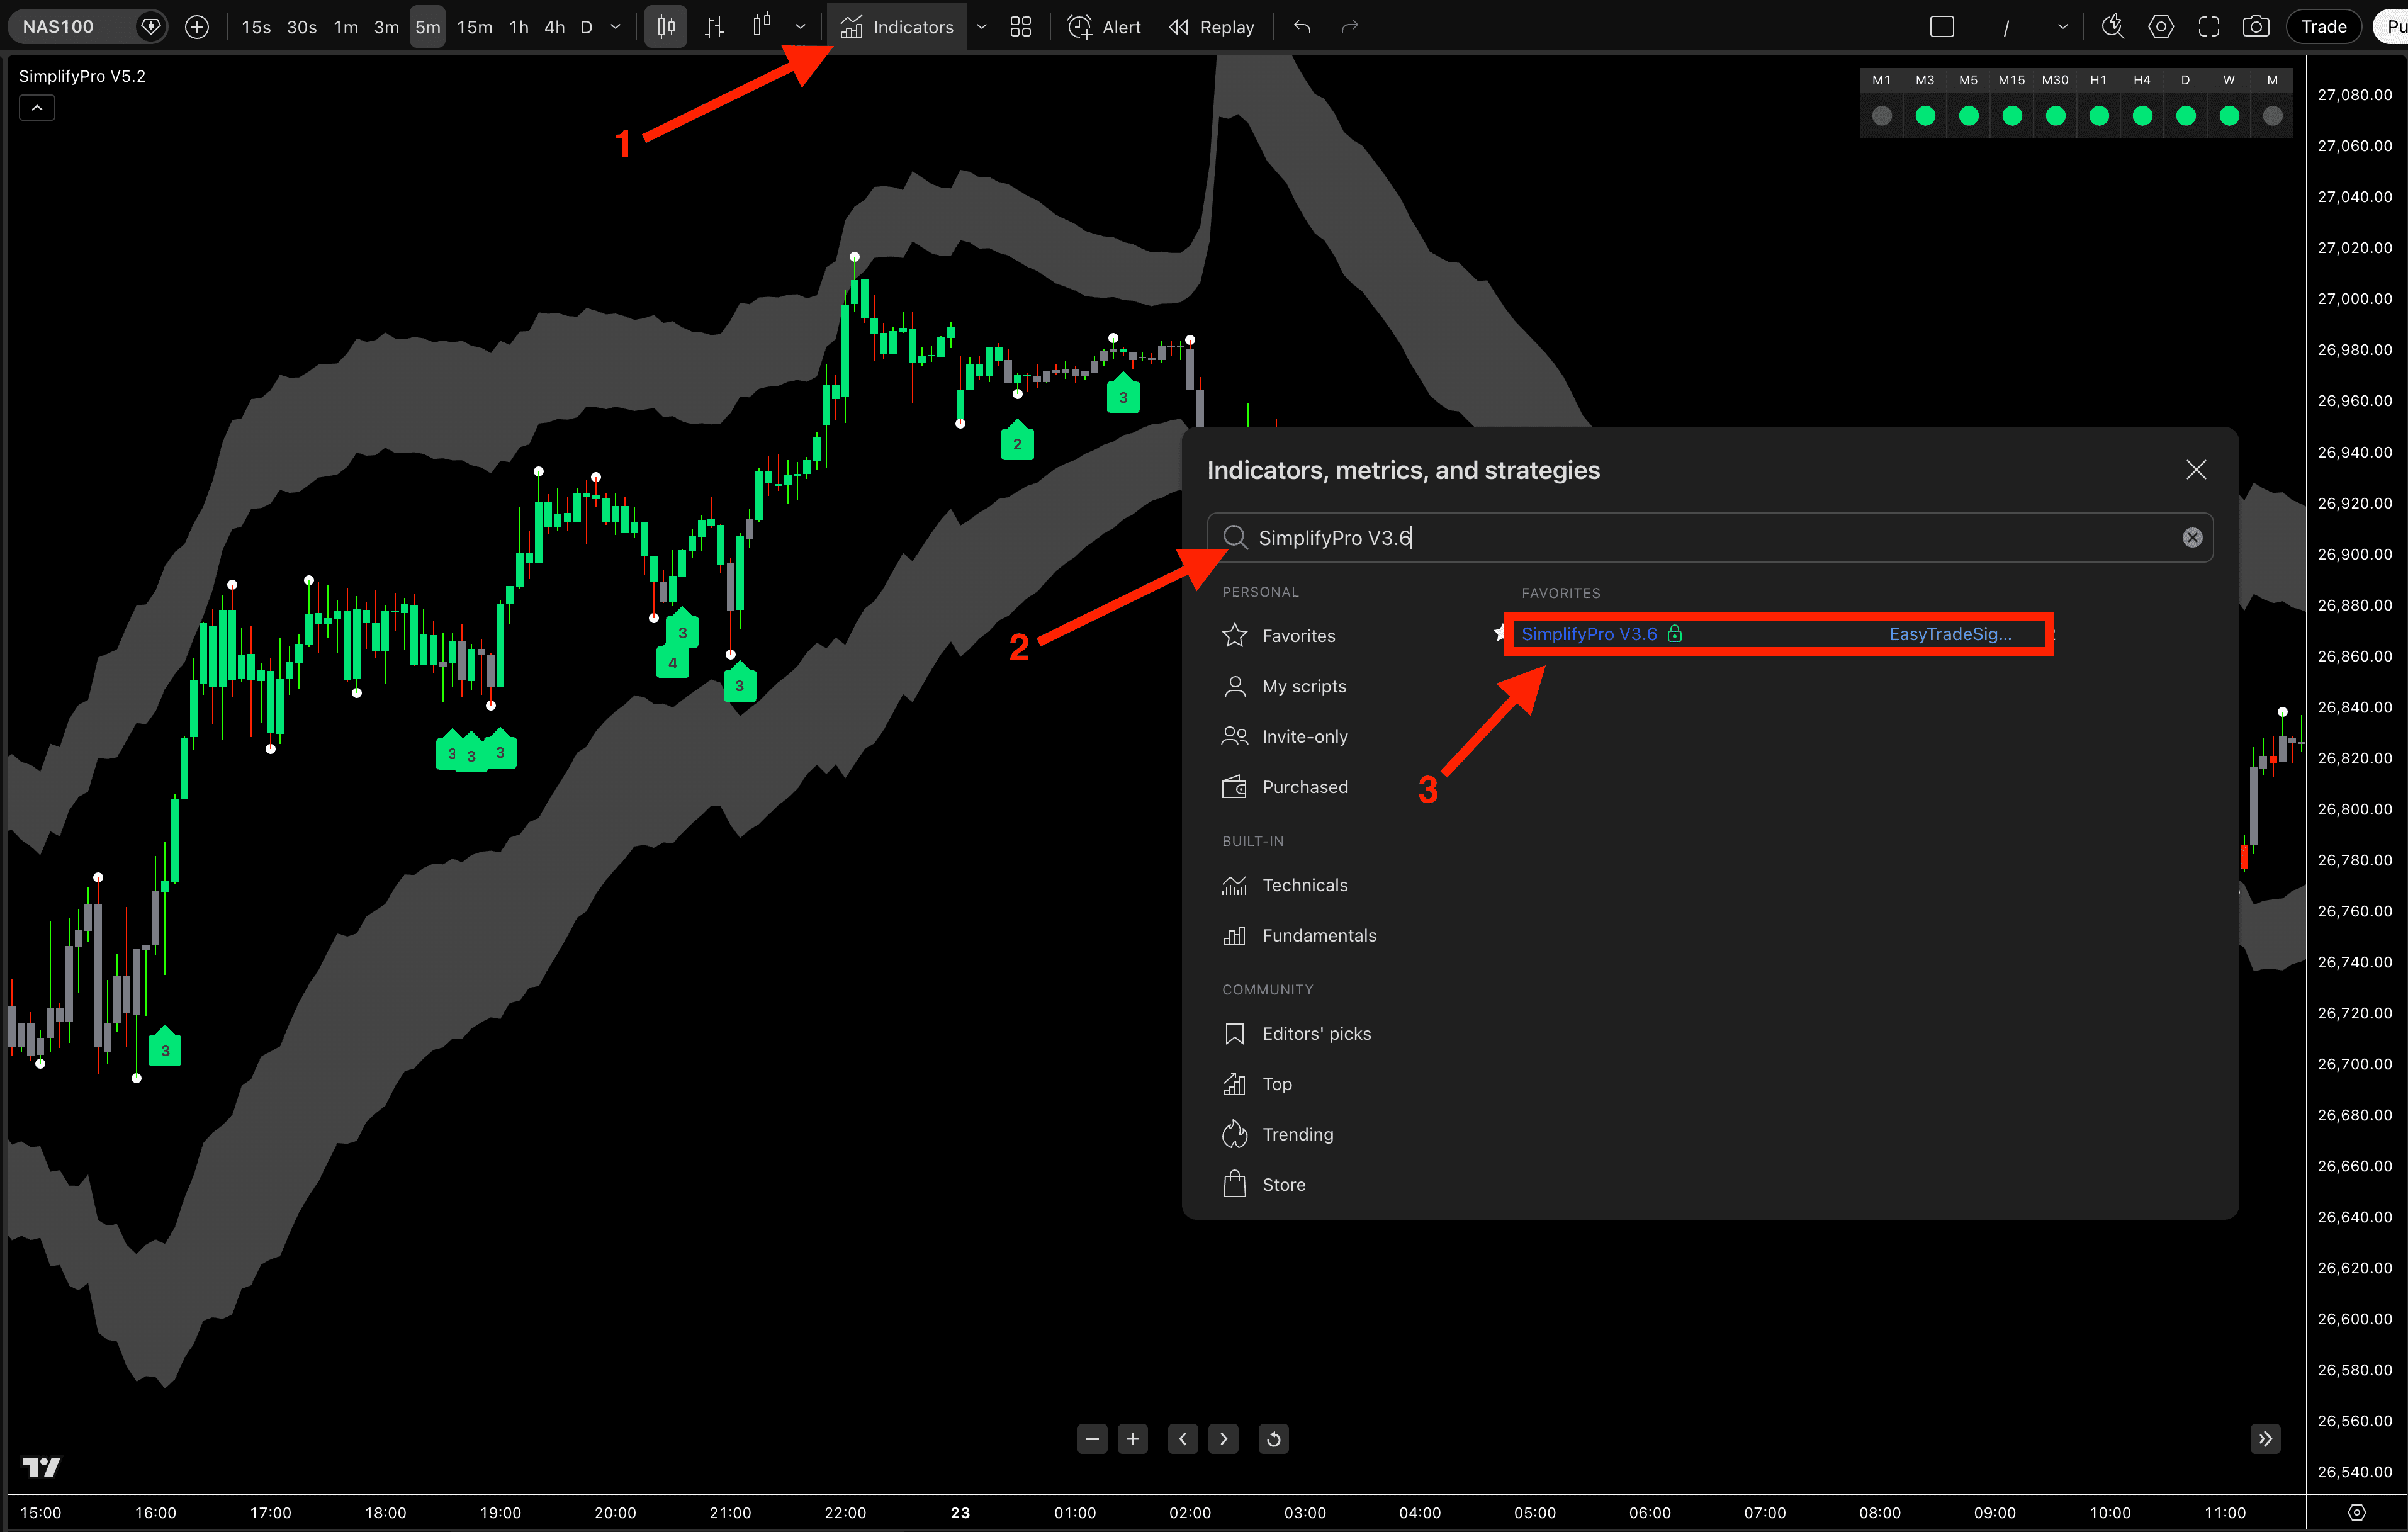This screenshot has width=2408, height=1532.
Task: Open time axis settings gear icon
Action: (2357, 1513)
